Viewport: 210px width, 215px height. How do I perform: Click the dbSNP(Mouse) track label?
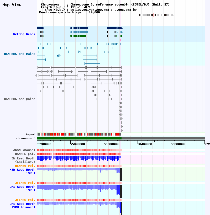coord(24,150)
